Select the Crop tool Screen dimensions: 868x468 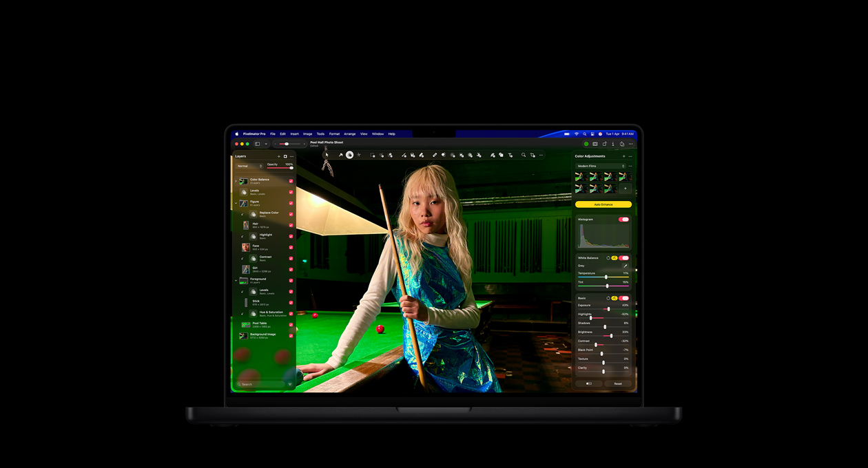coord(533,155)
